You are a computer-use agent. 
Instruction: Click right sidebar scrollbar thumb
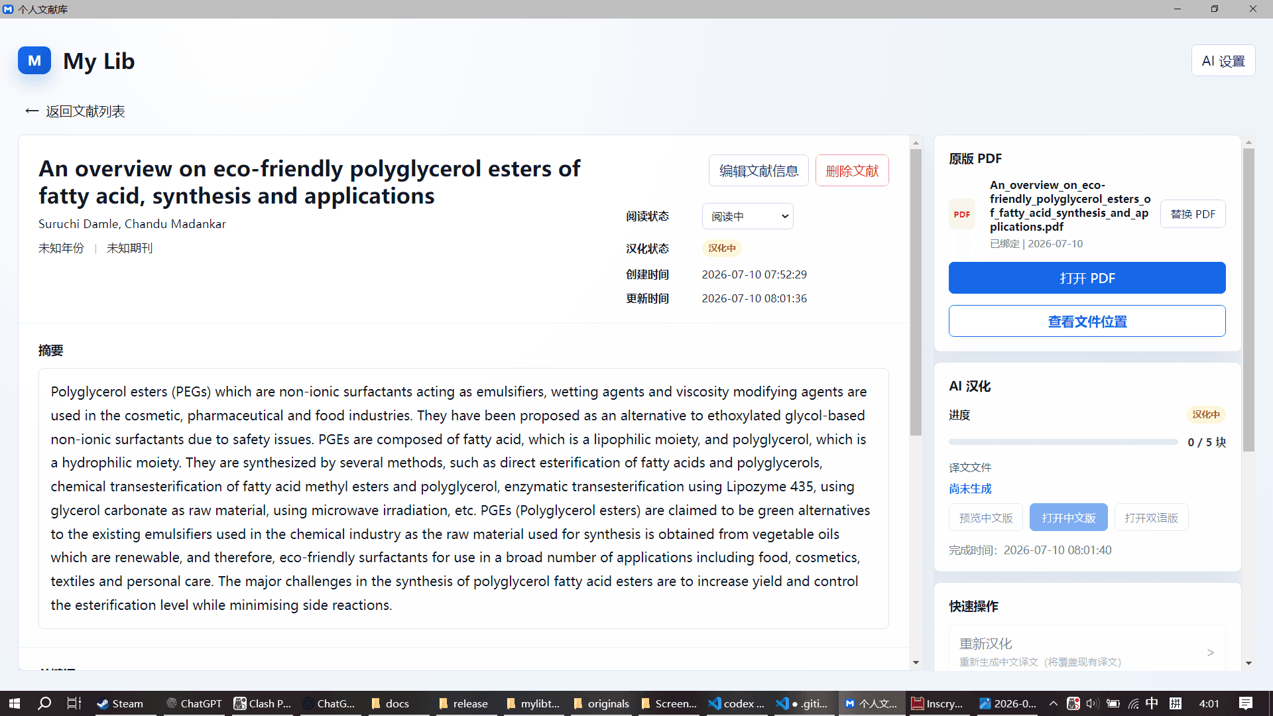1248,300
